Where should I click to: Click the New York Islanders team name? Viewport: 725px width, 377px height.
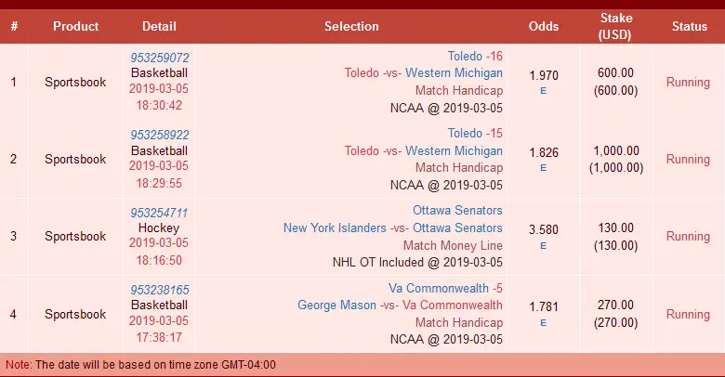(x=330, y=227)
